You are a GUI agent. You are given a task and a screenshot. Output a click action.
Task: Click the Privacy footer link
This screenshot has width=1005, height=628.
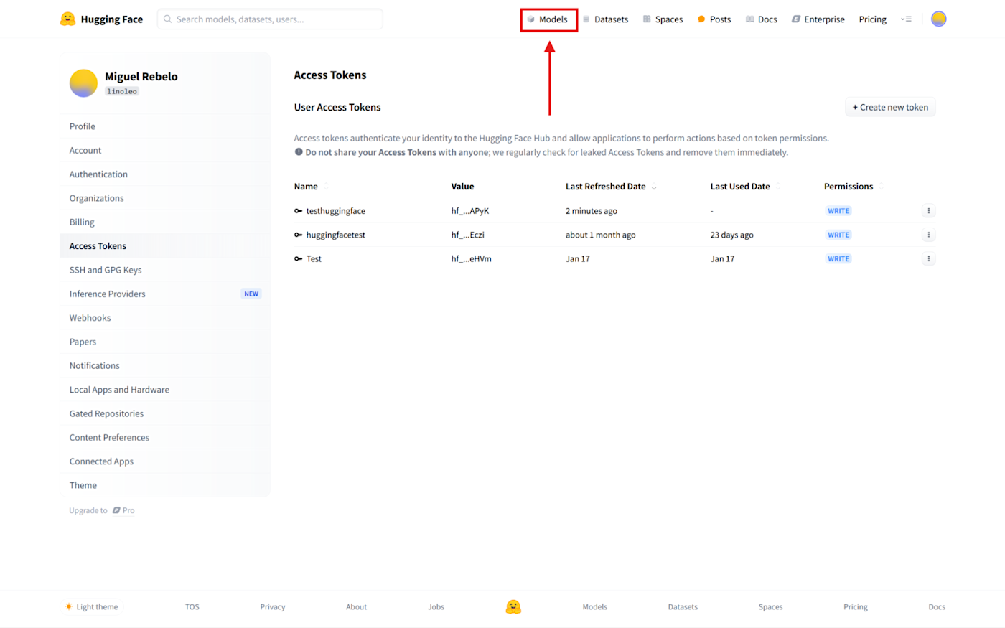pos(273,607)
